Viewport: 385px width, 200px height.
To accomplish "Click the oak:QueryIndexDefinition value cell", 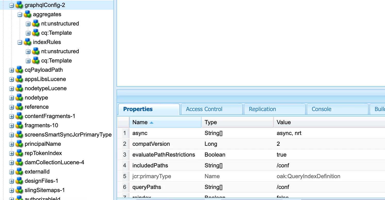I will click(x=329, y=176).
